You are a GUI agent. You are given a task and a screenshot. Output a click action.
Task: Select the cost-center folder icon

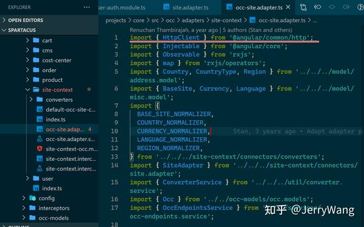tap(36, 60)
